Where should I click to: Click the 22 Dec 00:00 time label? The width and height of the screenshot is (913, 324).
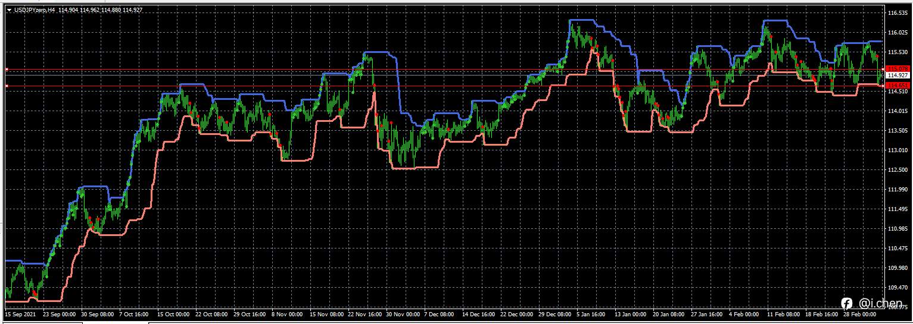click(x=518, y=314)
